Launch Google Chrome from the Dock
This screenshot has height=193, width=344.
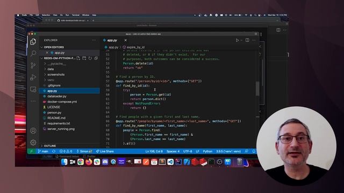point(81,162)
